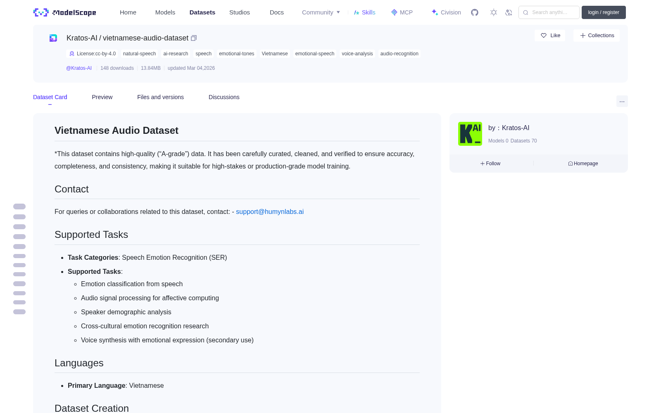
Task: Click the speech tag
Action: click(203, 54)
